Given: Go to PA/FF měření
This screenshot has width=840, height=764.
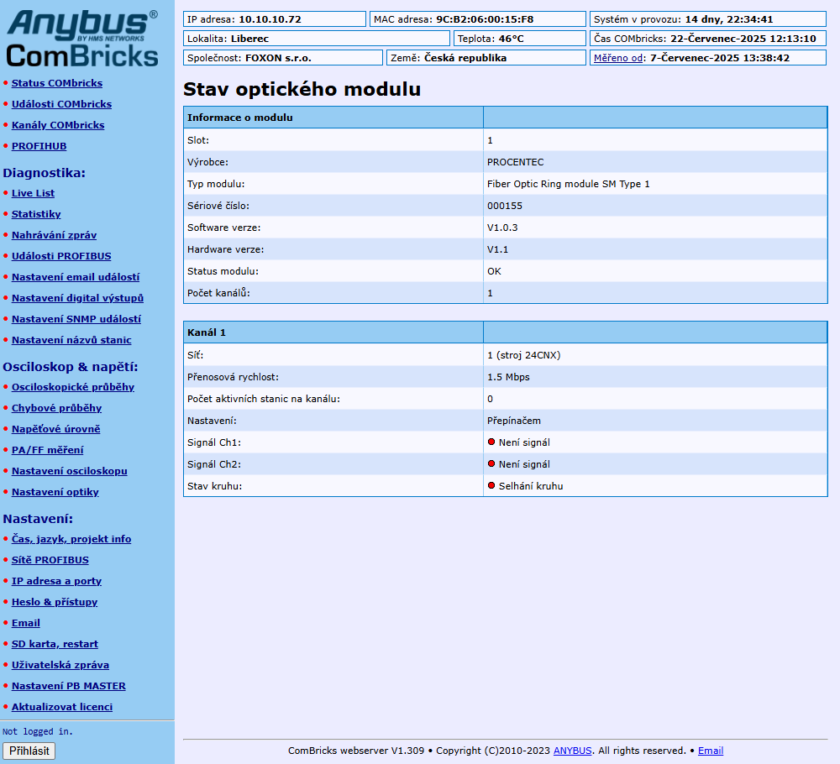Looking at the screenshot, I should coord(48,450).
